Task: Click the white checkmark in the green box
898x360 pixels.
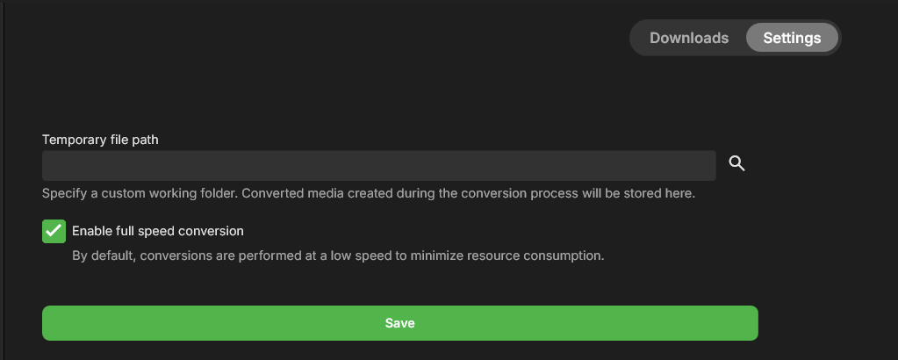Action: tap(54, 231)
